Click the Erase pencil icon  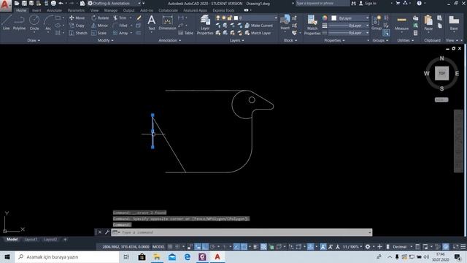tap(139, 18)
